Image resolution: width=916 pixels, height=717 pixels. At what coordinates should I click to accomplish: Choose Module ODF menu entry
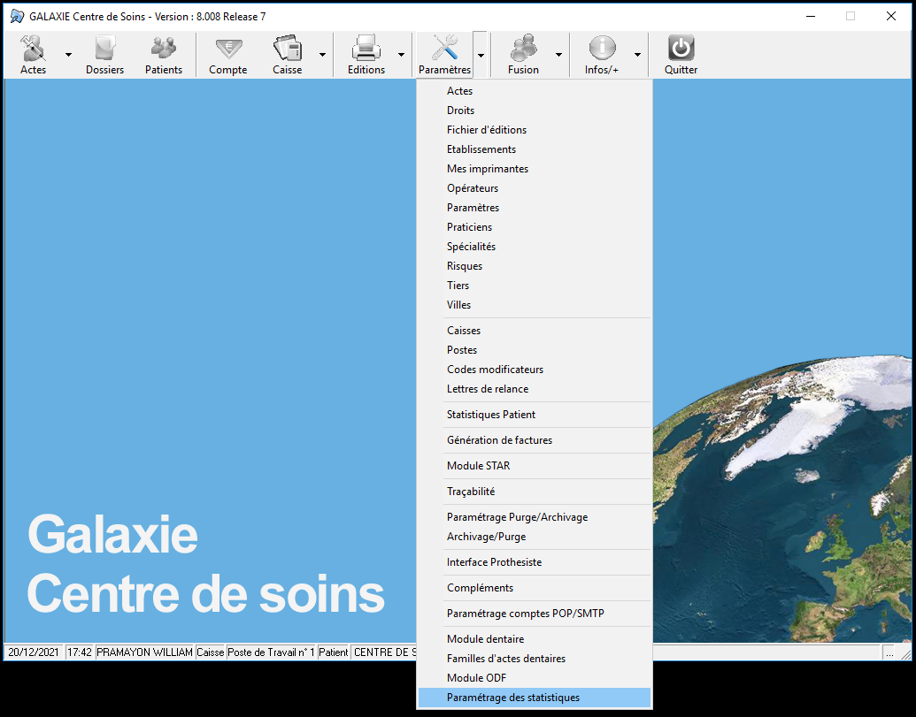535,678
